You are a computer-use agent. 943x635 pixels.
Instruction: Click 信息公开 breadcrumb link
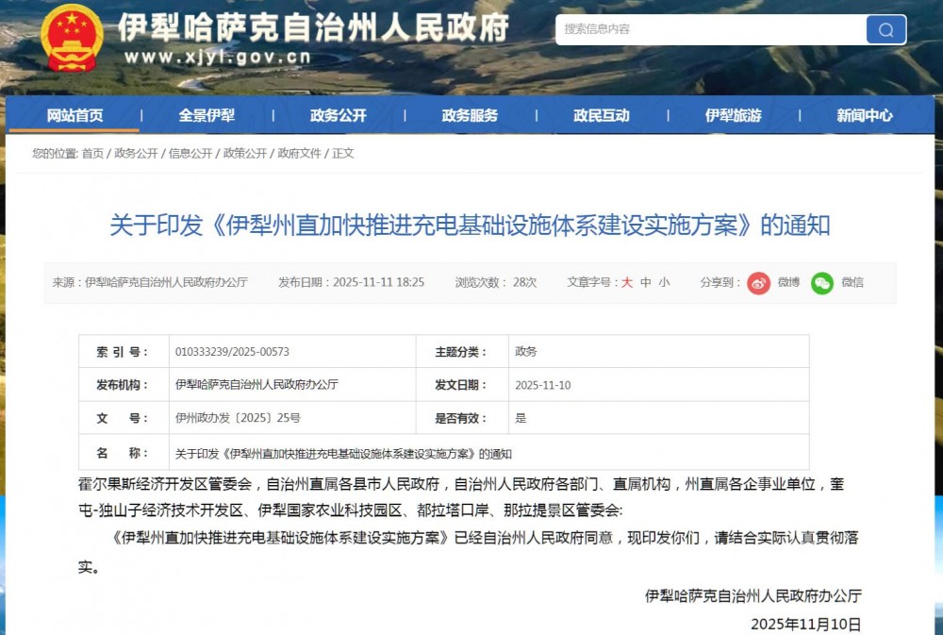tap(190, 154)
